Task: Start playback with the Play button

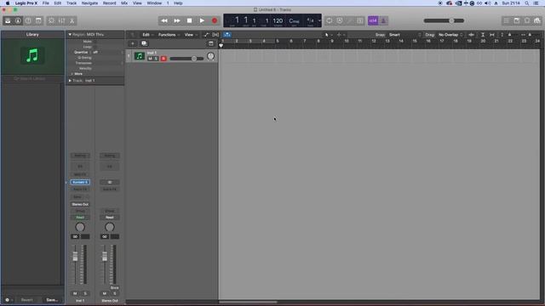Action: click(x=202, y=20)
